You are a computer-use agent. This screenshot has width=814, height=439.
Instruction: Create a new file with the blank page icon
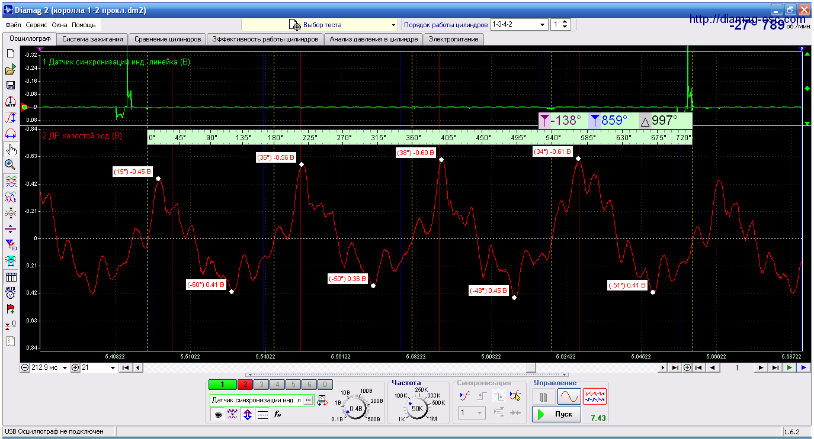click(10, 54)
